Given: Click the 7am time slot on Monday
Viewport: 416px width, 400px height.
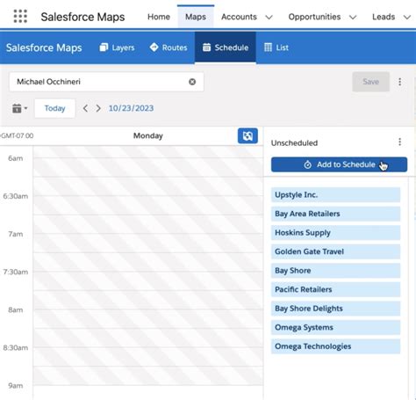Looking at the screenshot, I should [x=148, y=243].
